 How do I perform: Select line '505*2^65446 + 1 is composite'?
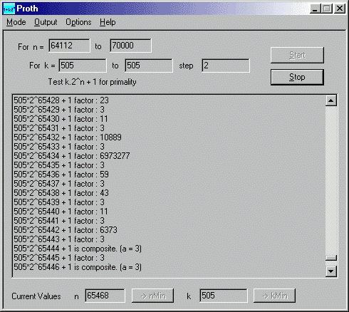coord(78,267)
